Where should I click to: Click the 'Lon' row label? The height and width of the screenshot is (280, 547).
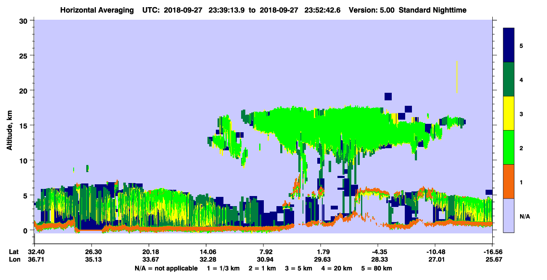click(x=14, y=259)
